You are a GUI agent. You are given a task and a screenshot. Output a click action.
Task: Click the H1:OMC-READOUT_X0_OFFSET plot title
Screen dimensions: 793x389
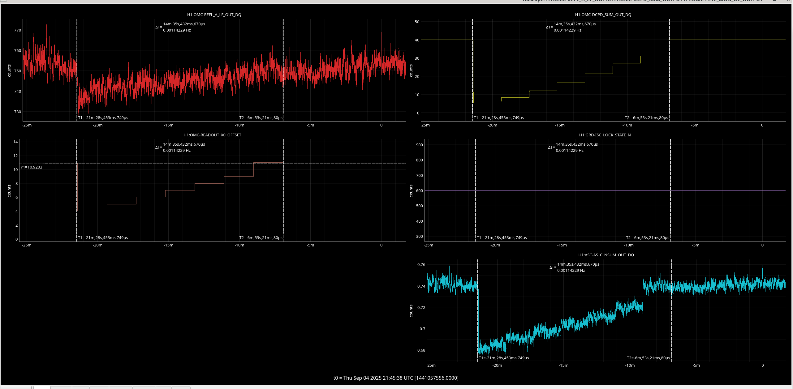(x=212, y=135)
